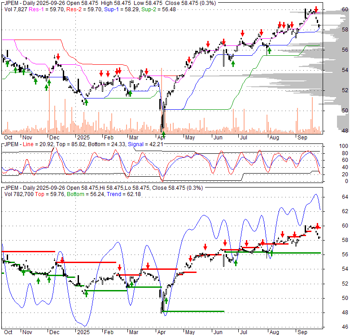Click the 46 price label on bottom chart
Viewport: 350px width, 335px height.
tap(345, 327)
